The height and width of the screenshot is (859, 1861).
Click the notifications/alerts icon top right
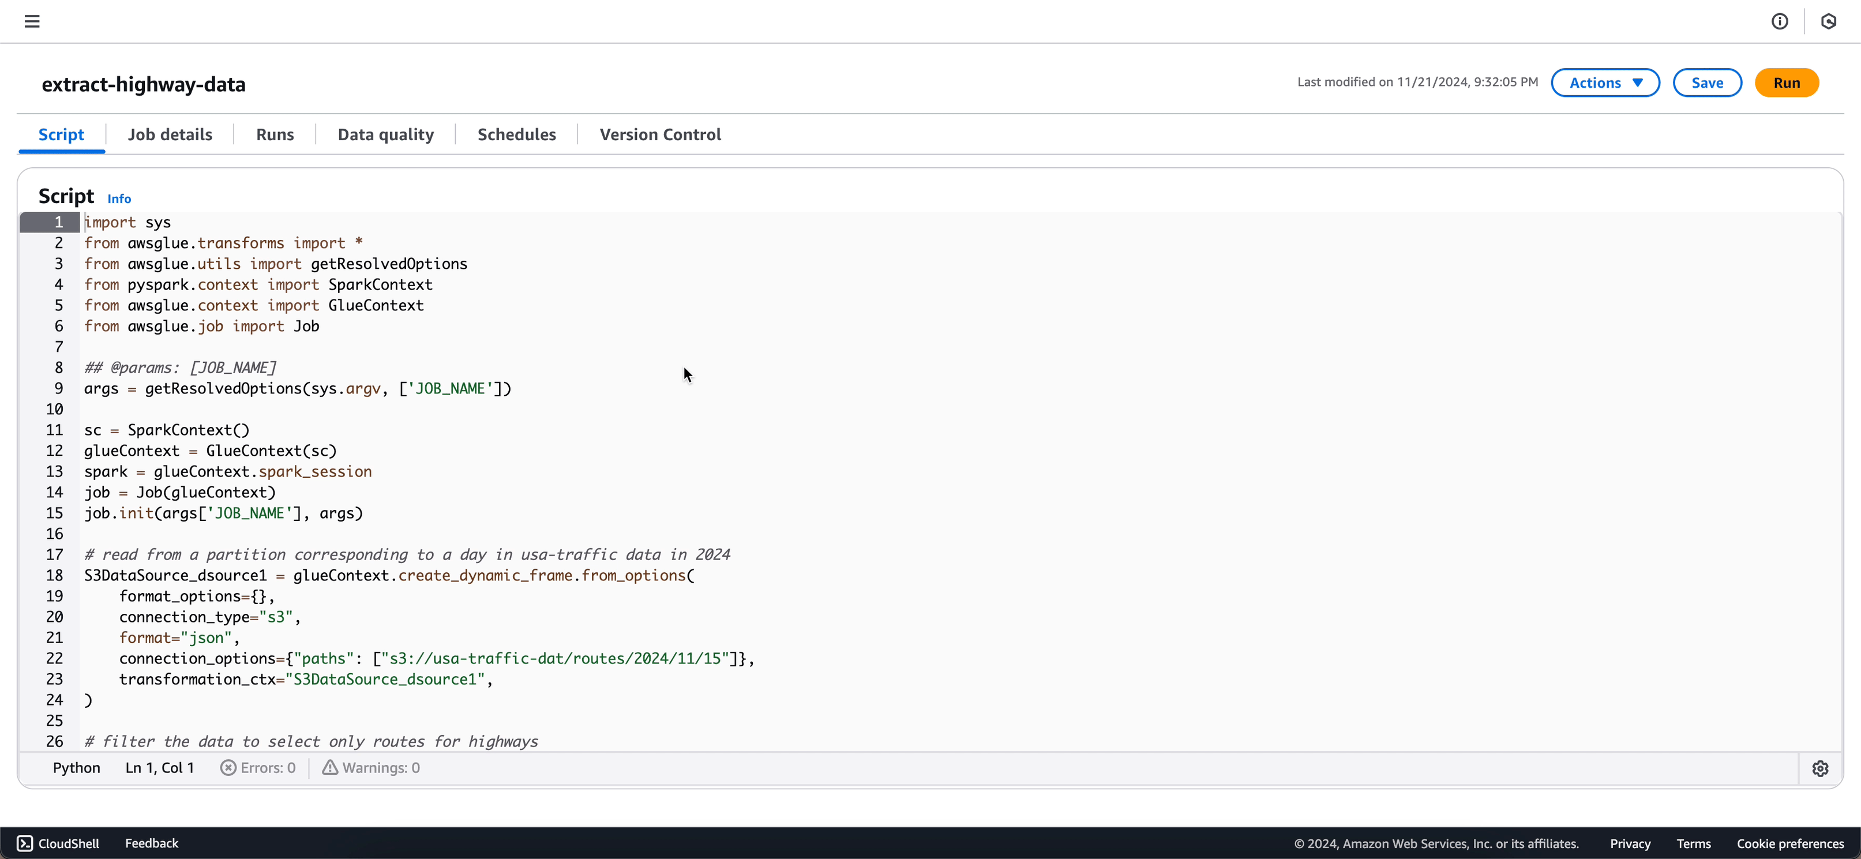[x=1780, y=21]
